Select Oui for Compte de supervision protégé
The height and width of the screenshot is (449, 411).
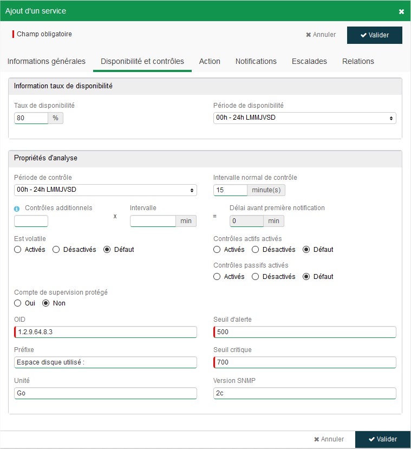tap(18, 303)
